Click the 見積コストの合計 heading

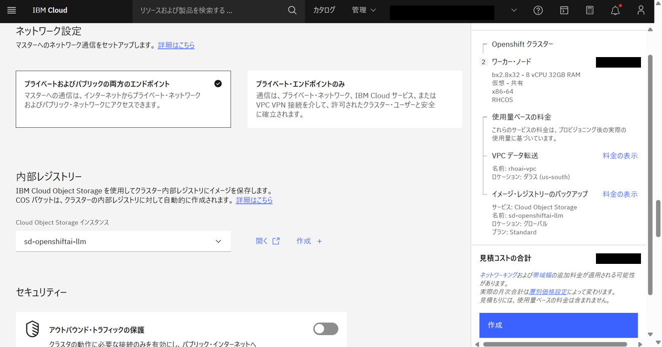[505, 258]
